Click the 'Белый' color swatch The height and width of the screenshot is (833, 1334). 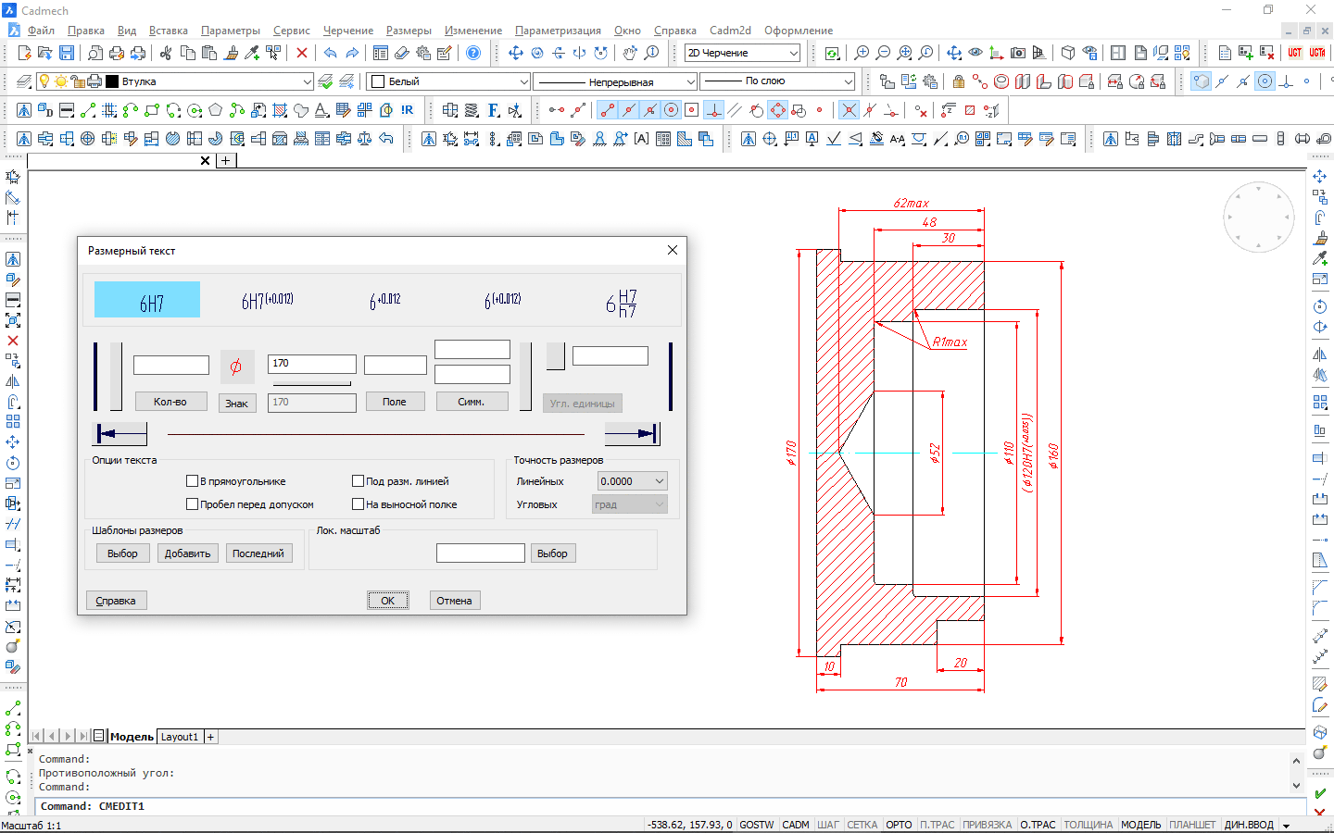(x=378, y=81)
